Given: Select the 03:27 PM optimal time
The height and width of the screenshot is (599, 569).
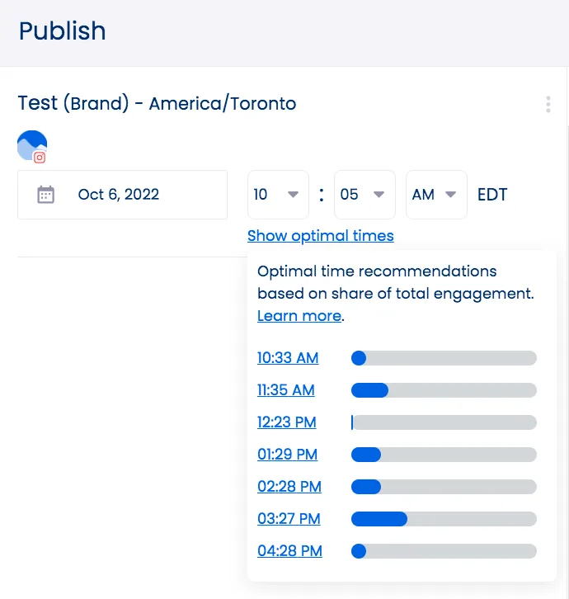Looking at the screenshot, I should [289, 518].
